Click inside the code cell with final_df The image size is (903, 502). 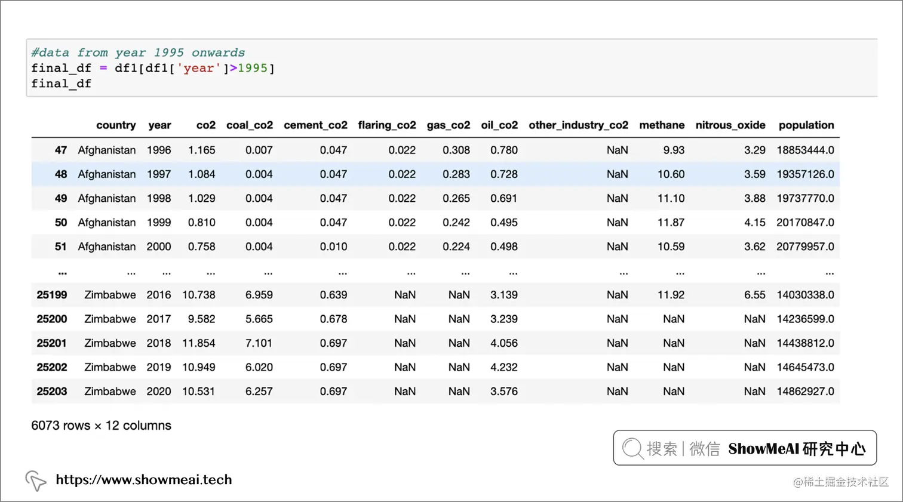tap(451, 68)
